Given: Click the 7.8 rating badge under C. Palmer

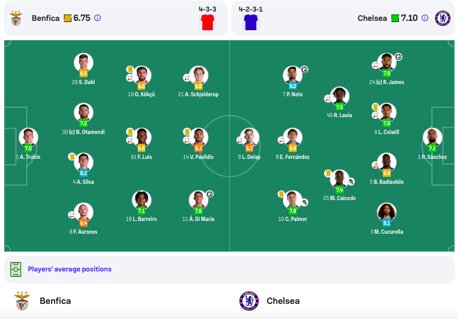Looking at the screenshot, I should click(293, 211).
